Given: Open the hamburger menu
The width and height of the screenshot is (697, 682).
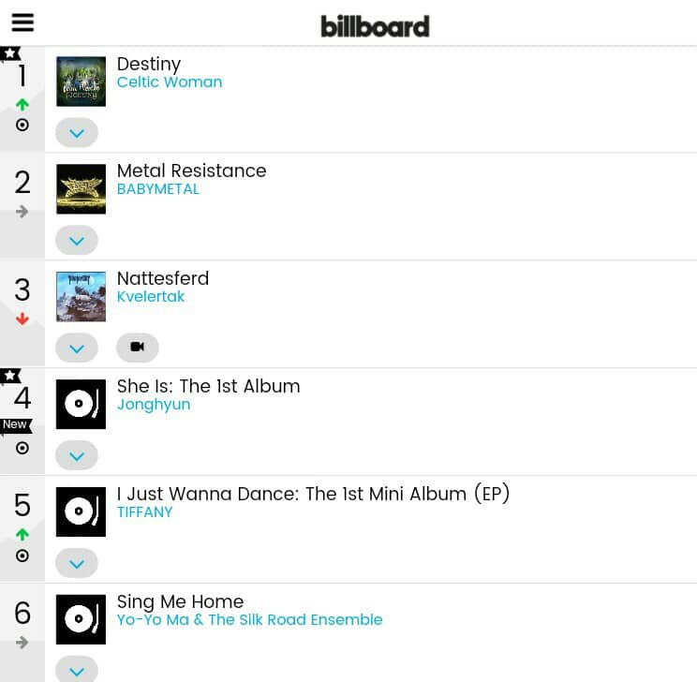Looking at the screenshot, I should (x=22, y=22).
